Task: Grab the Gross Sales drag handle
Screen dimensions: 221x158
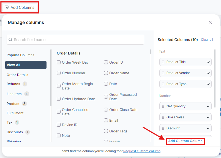Action: [x=163, y=117]
